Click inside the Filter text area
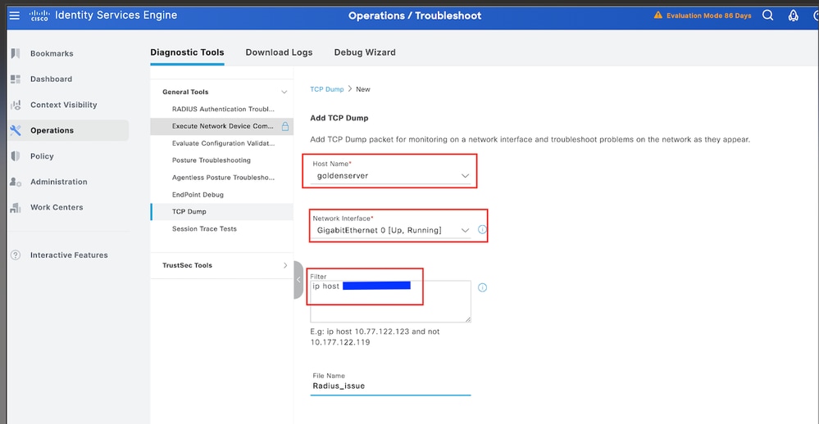The height and width of the screenshot is (424, 819). [391, 301]
